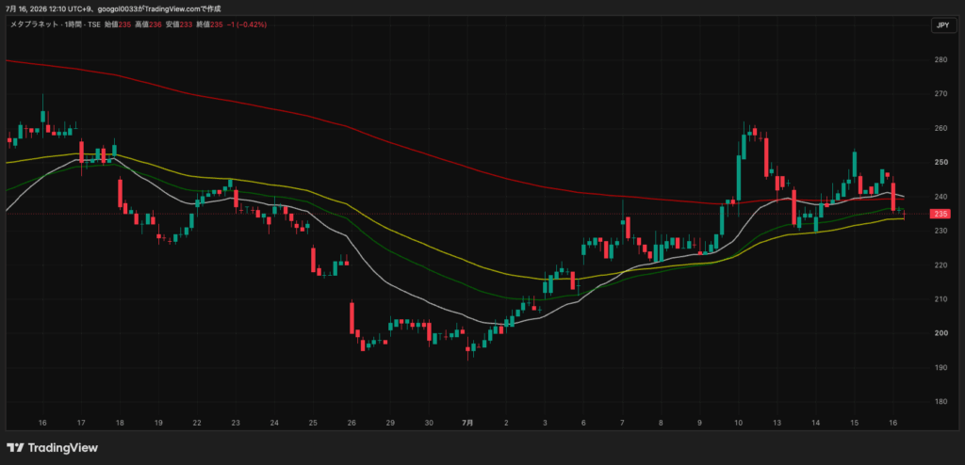Click the 280 price level on price scale
Screen dimensions: 965x465
940,59
